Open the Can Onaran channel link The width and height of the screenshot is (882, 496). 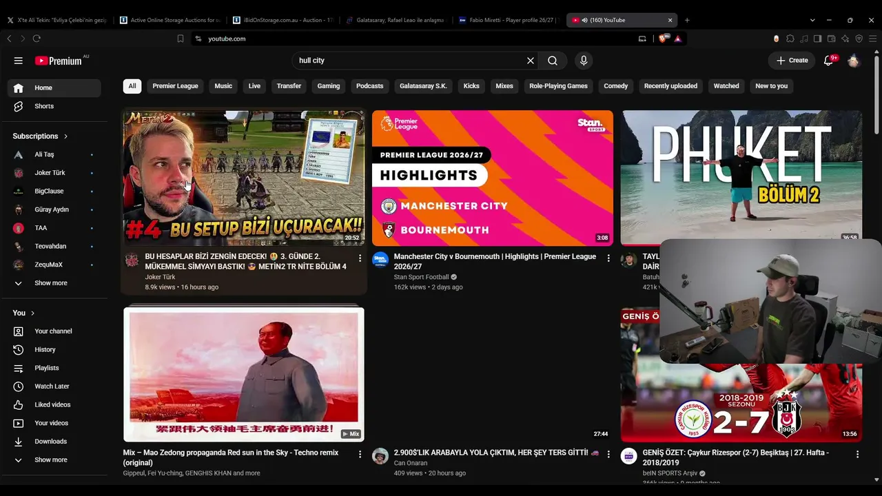point(411,463)
